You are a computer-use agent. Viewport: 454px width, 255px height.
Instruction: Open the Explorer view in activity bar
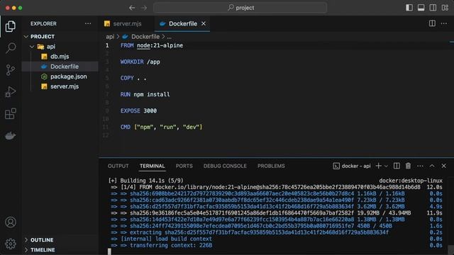coord(11,26)
